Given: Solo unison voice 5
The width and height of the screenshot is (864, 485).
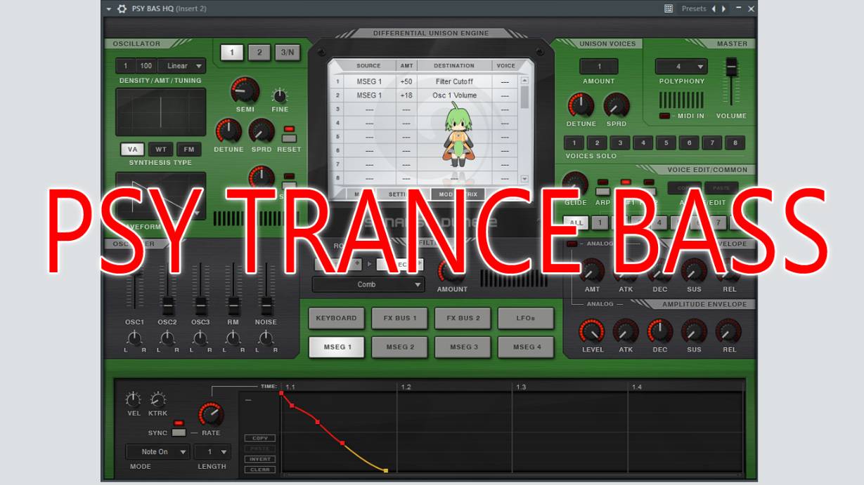Looking at the screenshot, I should tap(666, 143).
